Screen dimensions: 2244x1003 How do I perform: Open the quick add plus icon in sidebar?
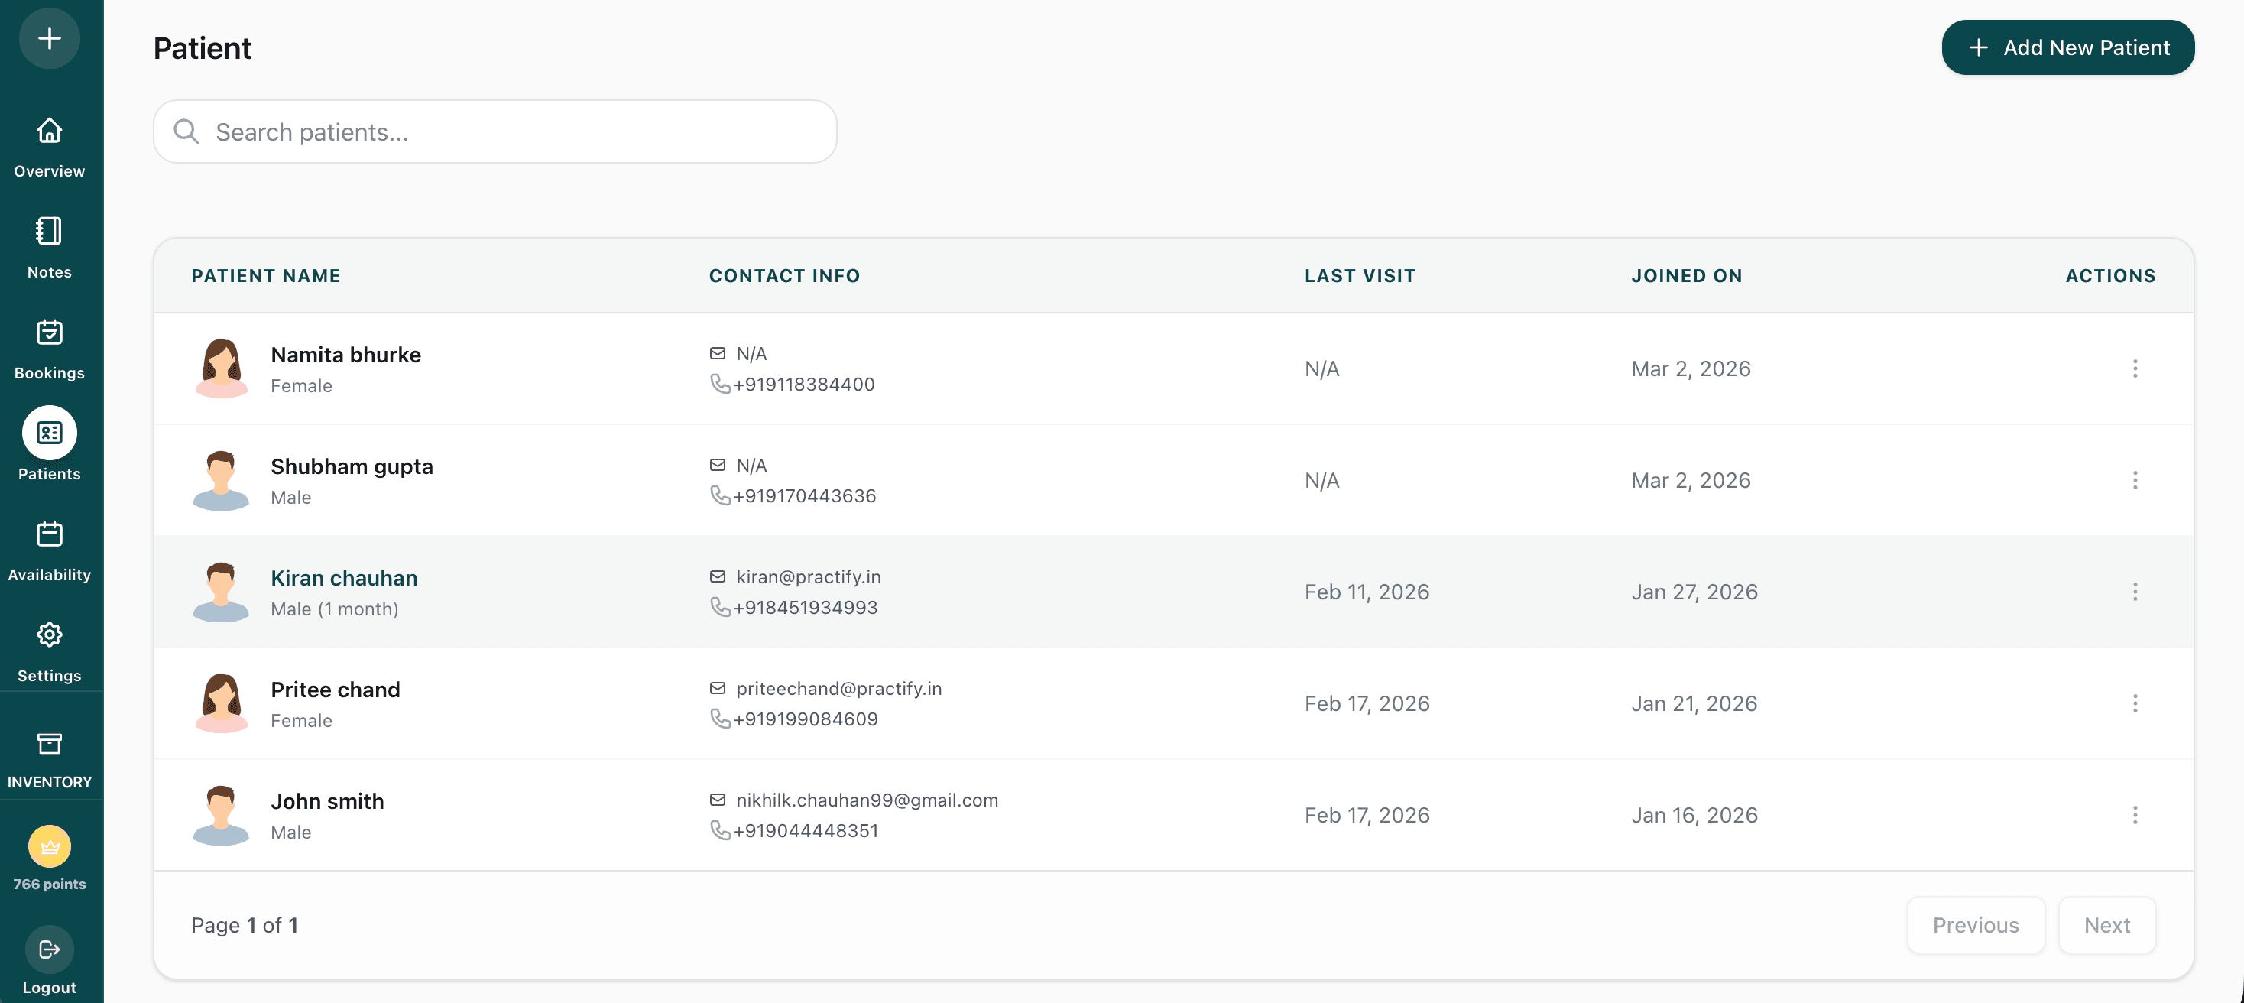tap(49, 38)
